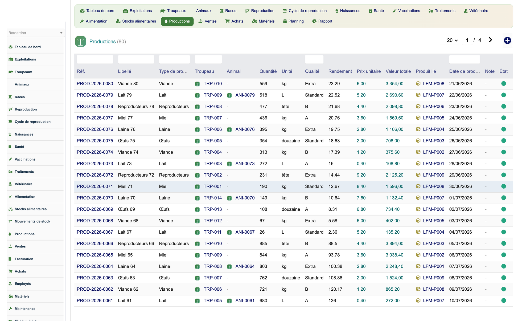Open the Stocks alimentaires tab in top menu
This screenshot has height=321, width=518.
click(x=136, y=21)
